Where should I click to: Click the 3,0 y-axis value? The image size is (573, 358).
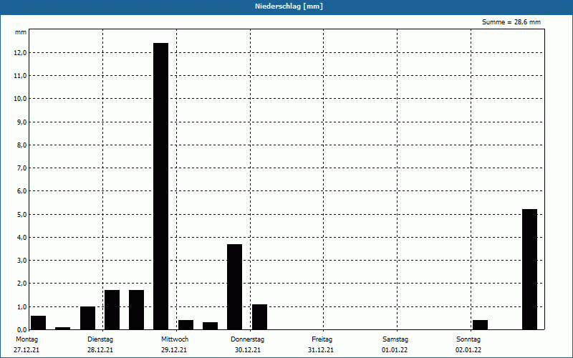(x=22, y=261)
